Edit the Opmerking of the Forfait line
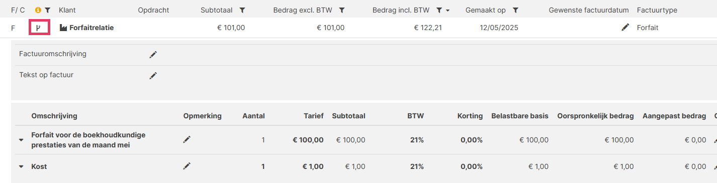Viewport: 717px width, 183px height. pyautogui.click(x=187, y=140)
